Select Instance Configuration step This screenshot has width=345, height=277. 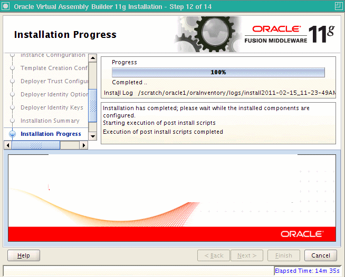pos(53,55)
